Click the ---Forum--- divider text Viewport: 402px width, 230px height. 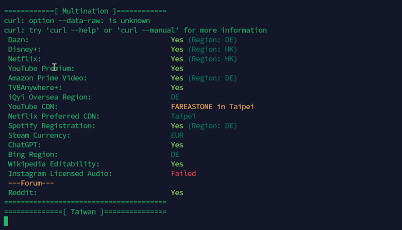tap(31, 184)
